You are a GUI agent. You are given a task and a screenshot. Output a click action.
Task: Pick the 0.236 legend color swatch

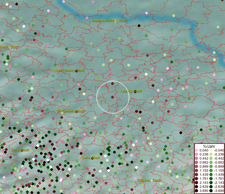pos(197,154)
